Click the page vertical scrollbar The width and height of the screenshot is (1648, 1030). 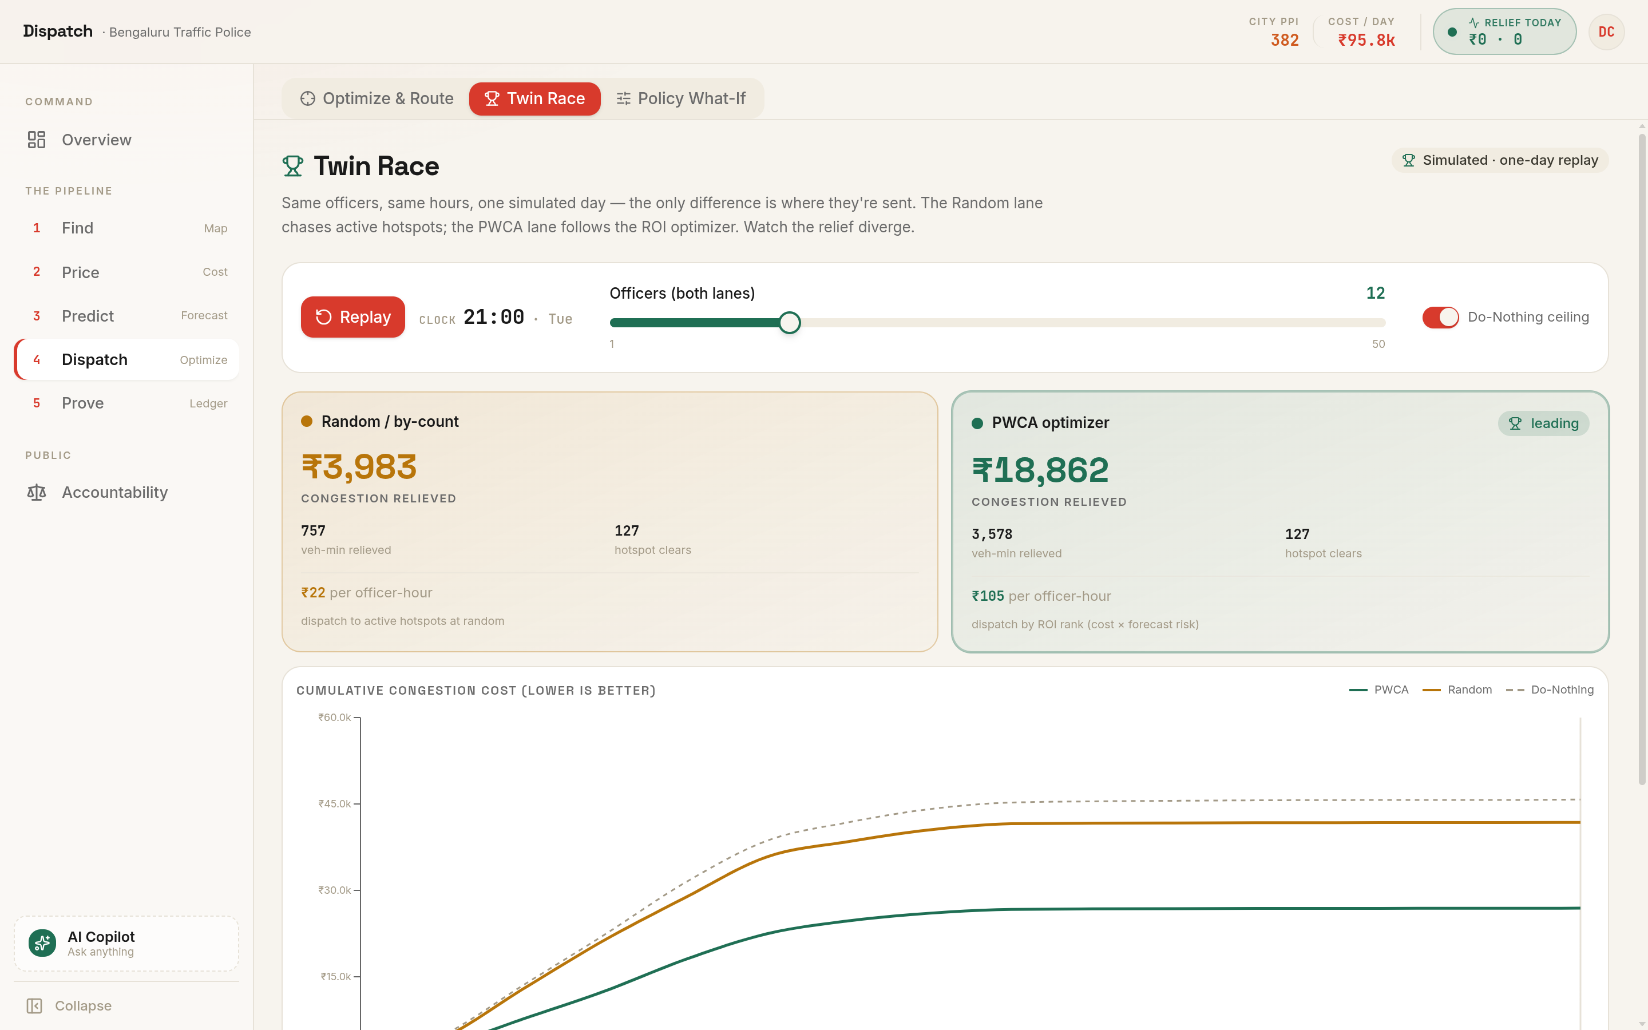(1641, 460)
